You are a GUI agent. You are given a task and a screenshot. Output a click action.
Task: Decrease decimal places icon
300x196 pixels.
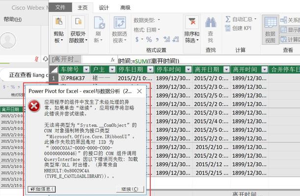[176, 39]
